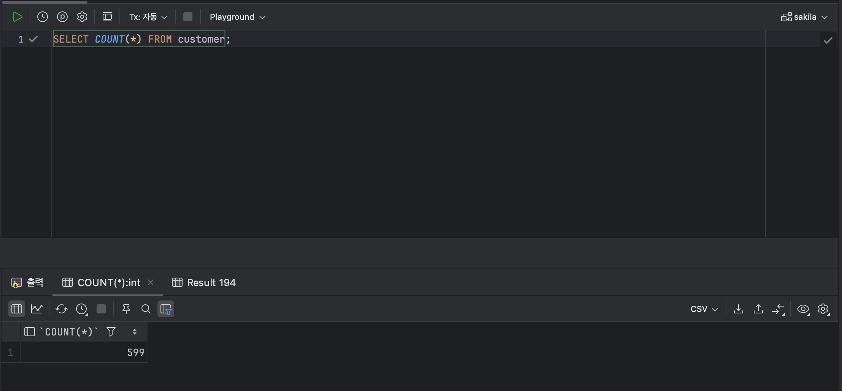842x391 pixels.
Task: Expand the Tx: 자동 transaction dropdown
Action: tap(148, 17)
